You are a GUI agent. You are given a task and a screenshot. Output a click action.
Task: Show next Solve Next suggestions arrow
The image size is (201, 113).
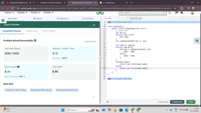[x=93, y=97]
